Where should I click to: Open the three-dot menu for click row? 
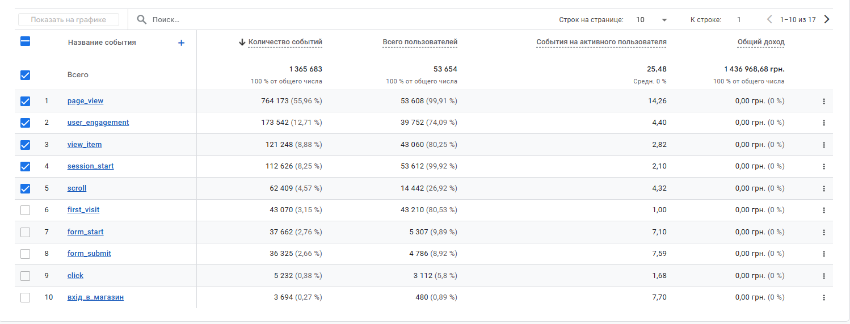pyautogui.click(x=823, y=276)
